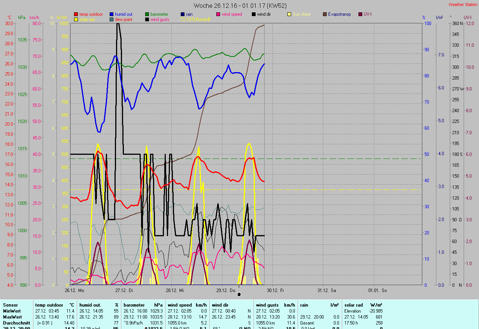
Task: Click the 'solar rad' legend label
Action: (87, 19)
